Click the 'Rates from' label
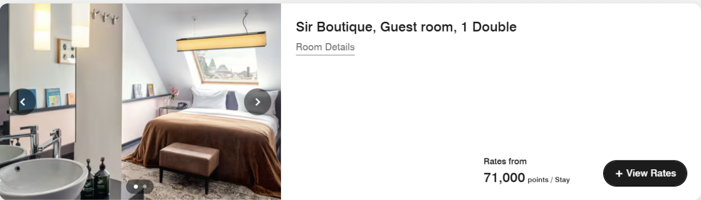Viewport: 701px width, 200px height. click(x=505, y=161)
